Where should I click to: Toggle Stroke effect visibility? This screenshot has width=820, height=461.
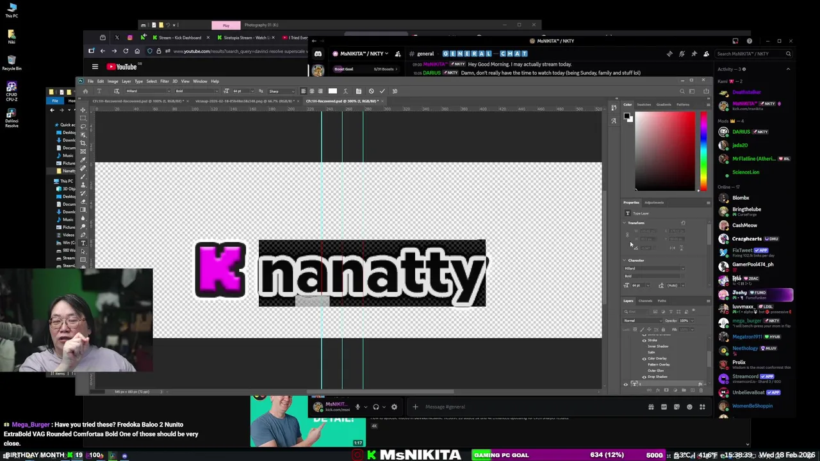644,340
